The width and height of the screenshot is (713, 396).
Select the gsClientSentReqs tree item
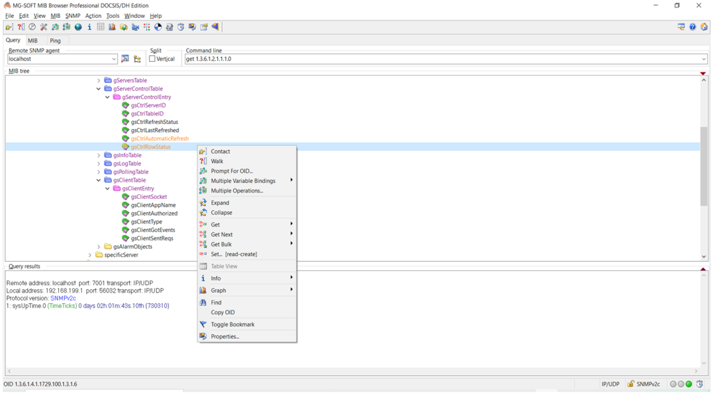tap(152, 238)
